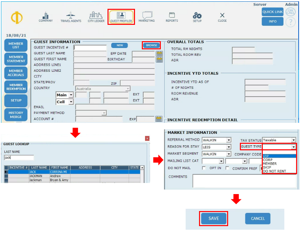Click the Browse button
The width and height of the screenshot is (301, 231).
pyautogui.click(x=151, y=45)
